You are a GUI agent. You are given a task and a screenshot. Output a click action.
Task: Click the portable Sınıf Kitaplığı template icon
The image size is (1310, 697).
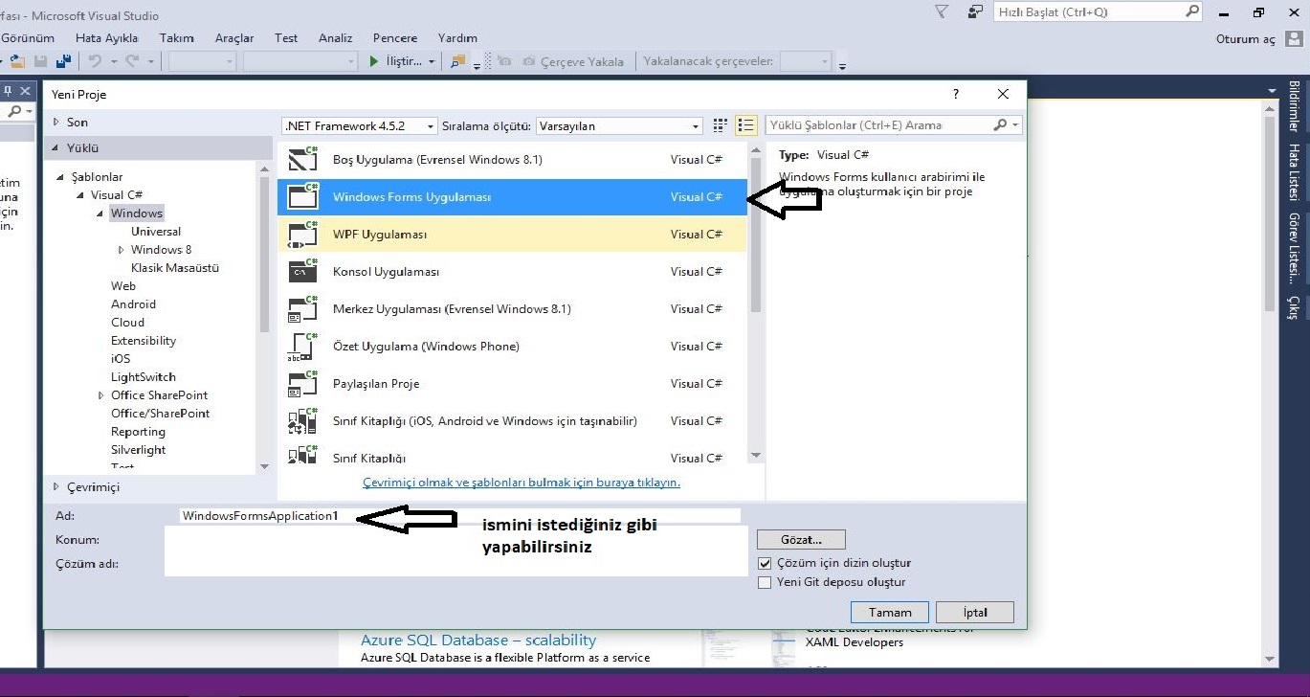[x=303, y=421]
